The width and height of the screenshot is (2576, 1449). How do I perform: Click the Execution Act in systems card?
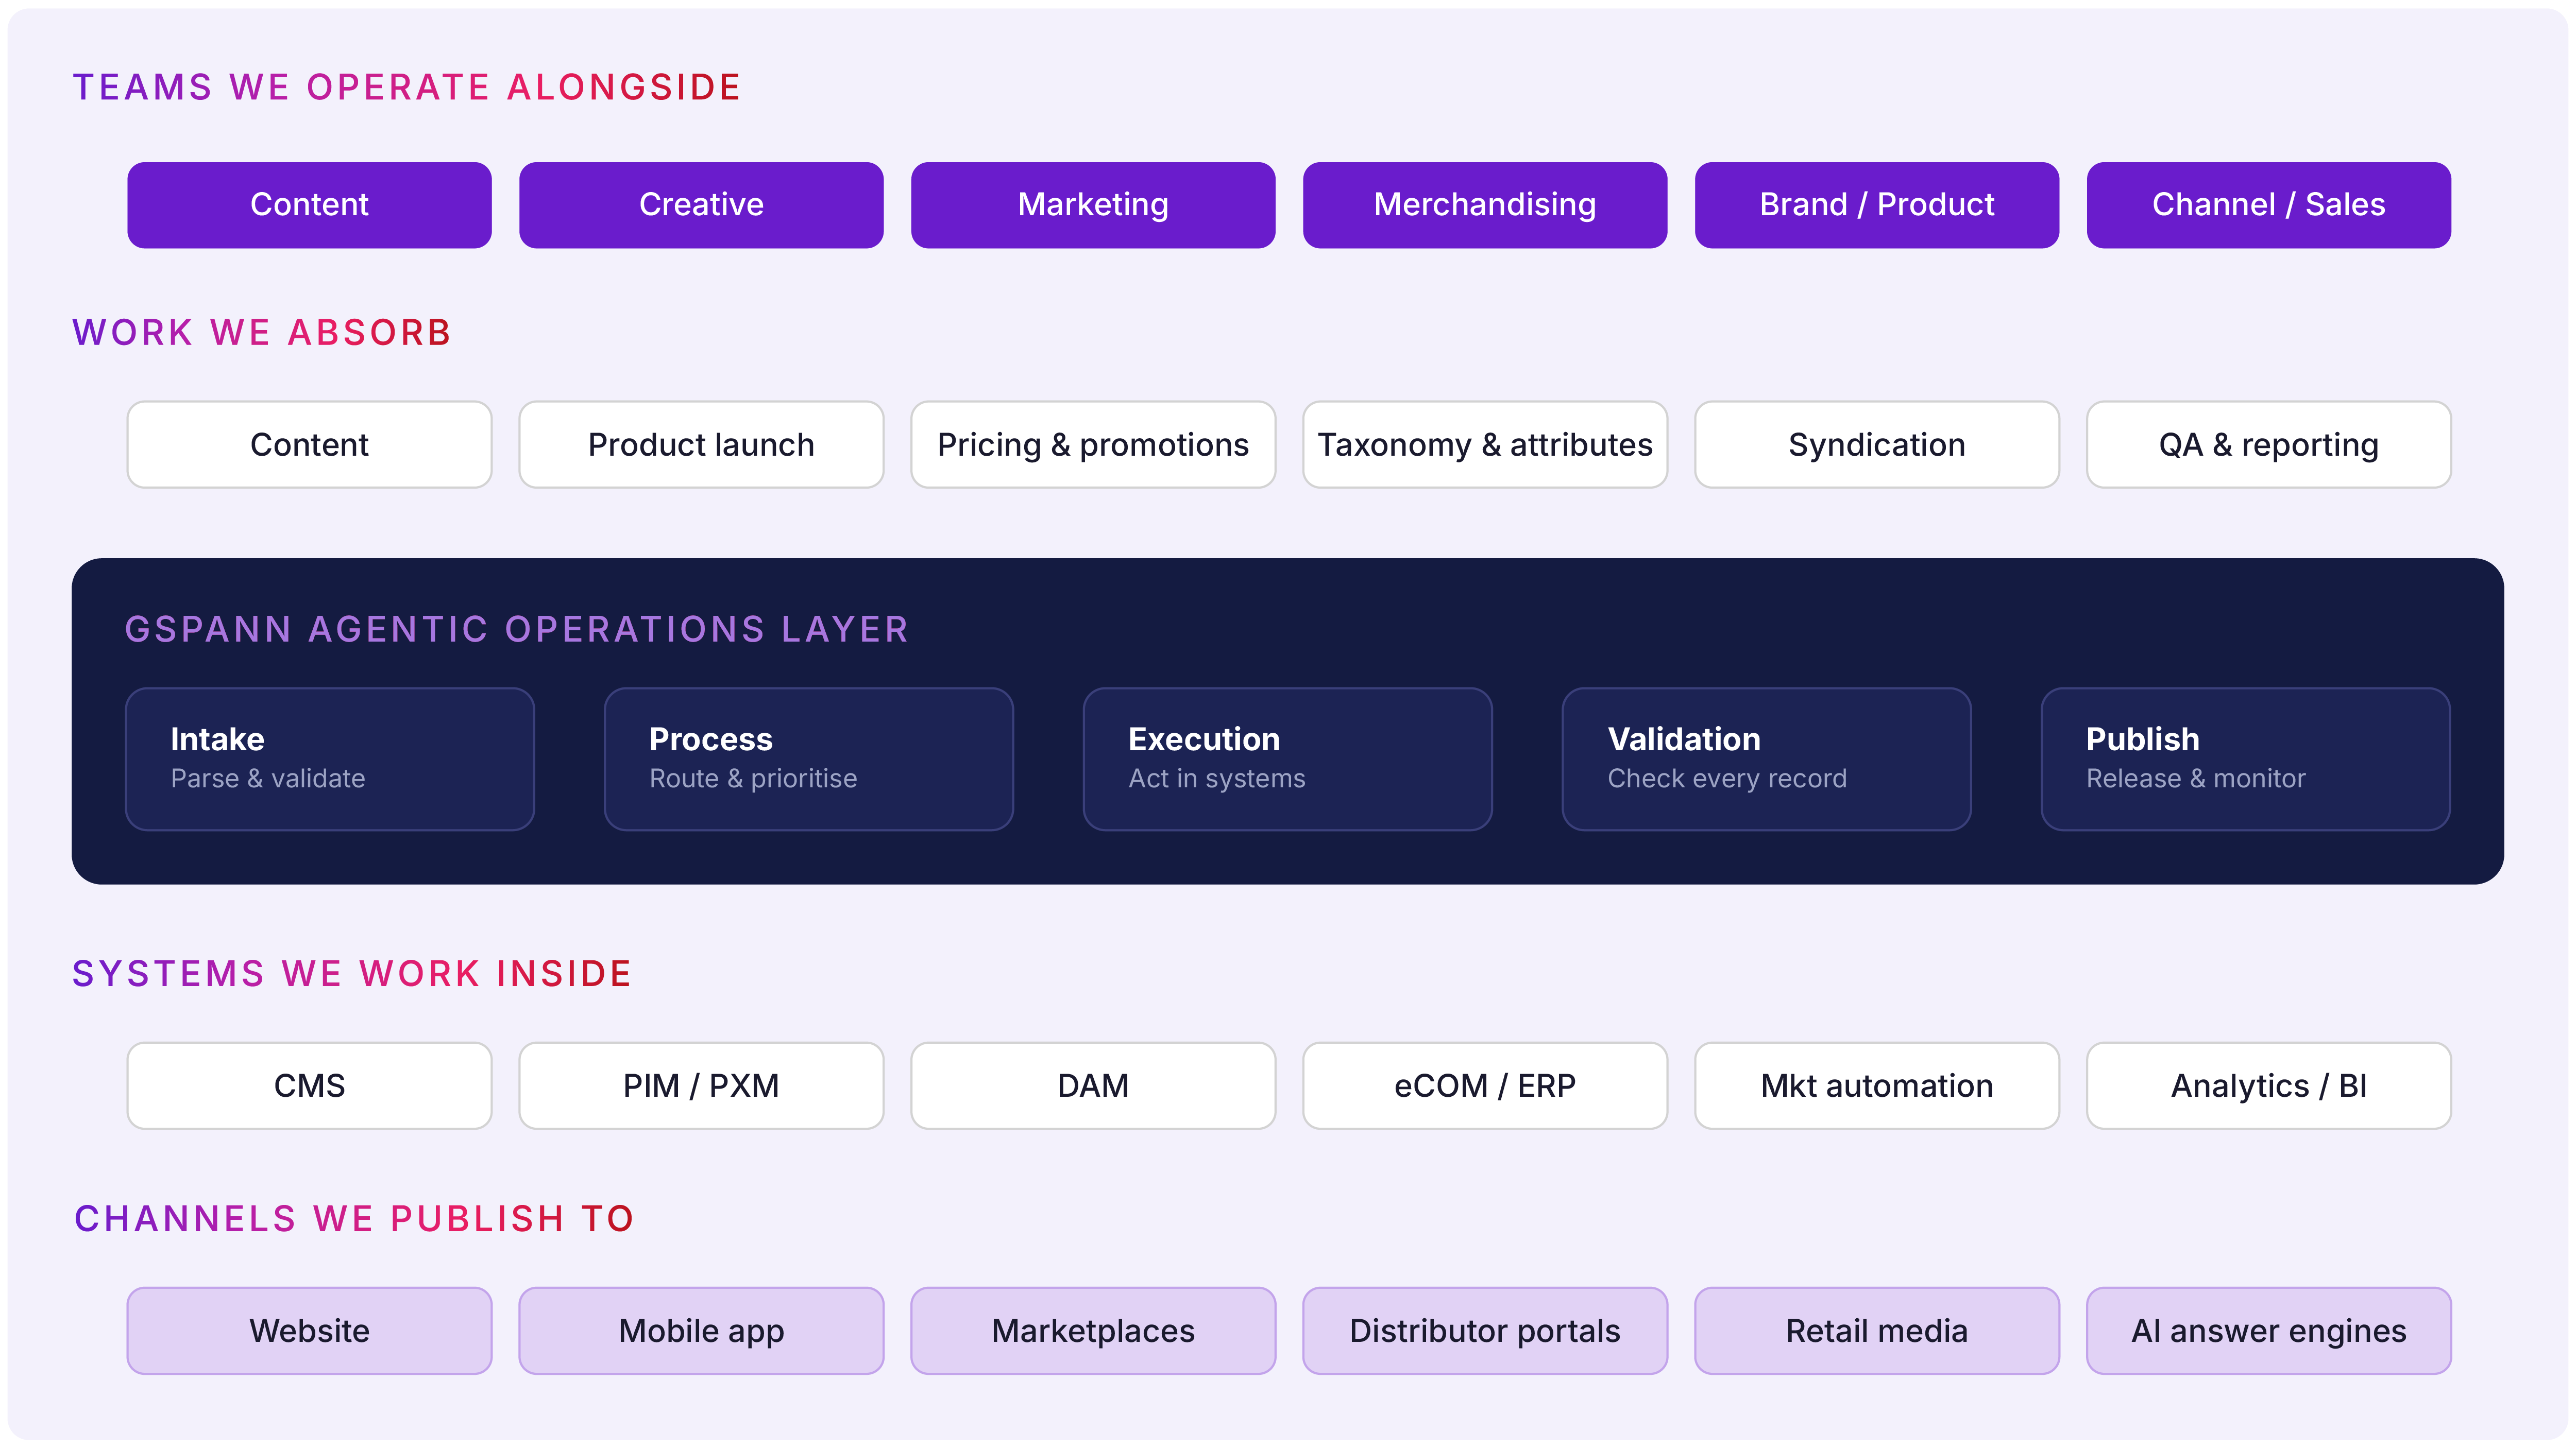1288,758
